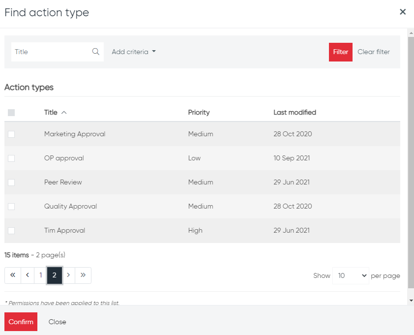414x335 pixels.
Task: Check the Tim Approval row checkbox
Action: point(11,231)
